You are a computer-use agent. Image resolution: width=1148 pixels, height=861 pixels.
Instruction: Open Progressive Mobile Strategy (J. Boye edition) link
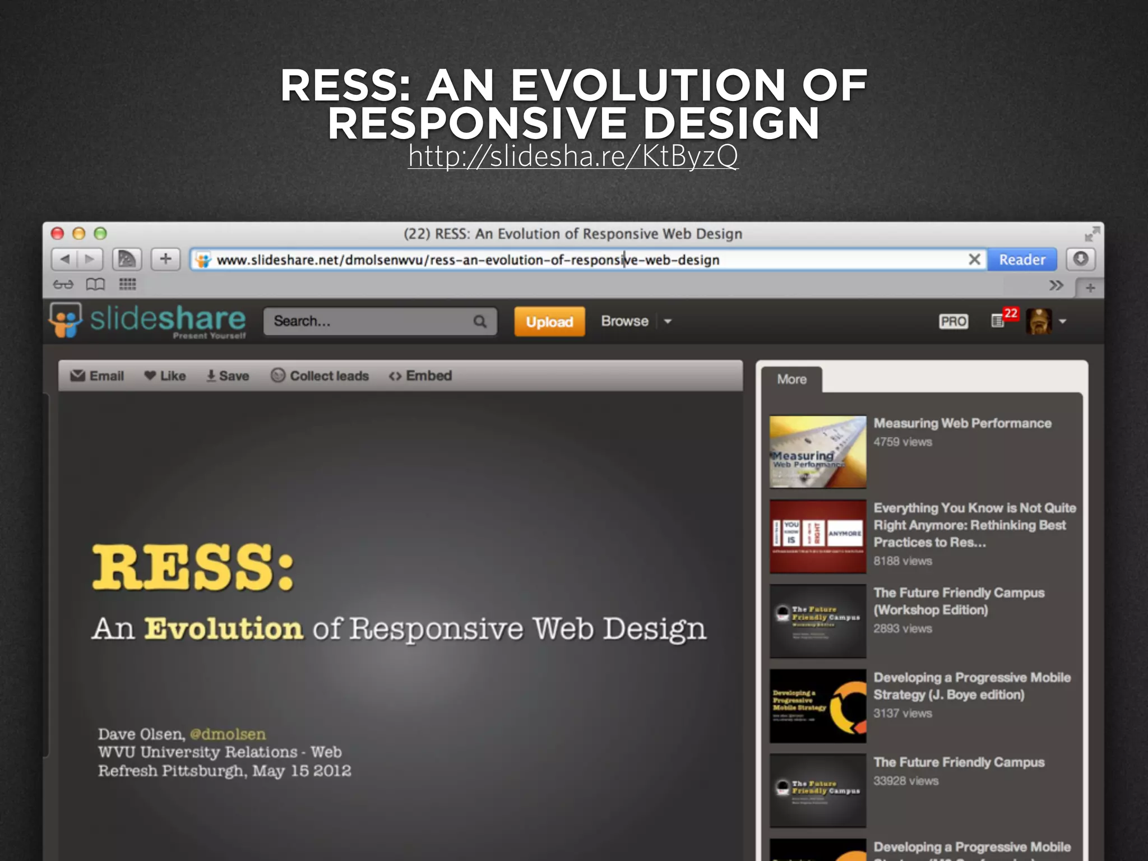tap(972, 686)
